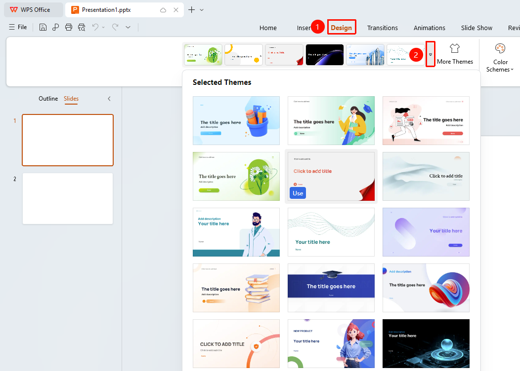The height and width of the screenshot is (371, 520).
Task: Open the Animations ribbon tab
Action: (x=430, y=28)
